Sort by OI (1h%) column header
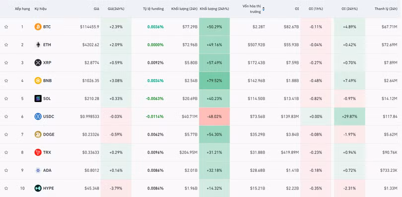This screenshot has width=402, height=197. (x=316, y=9)
